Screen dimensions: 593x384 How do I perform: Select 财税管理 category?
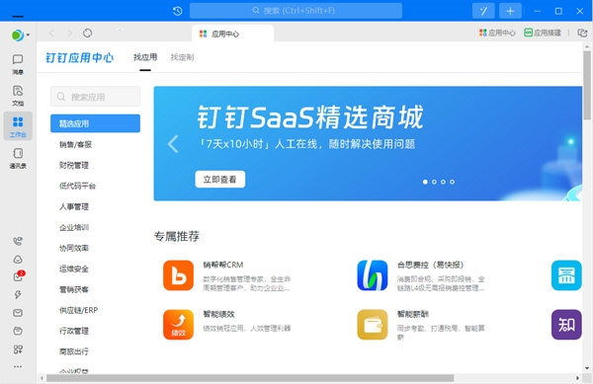click(74, 165)
